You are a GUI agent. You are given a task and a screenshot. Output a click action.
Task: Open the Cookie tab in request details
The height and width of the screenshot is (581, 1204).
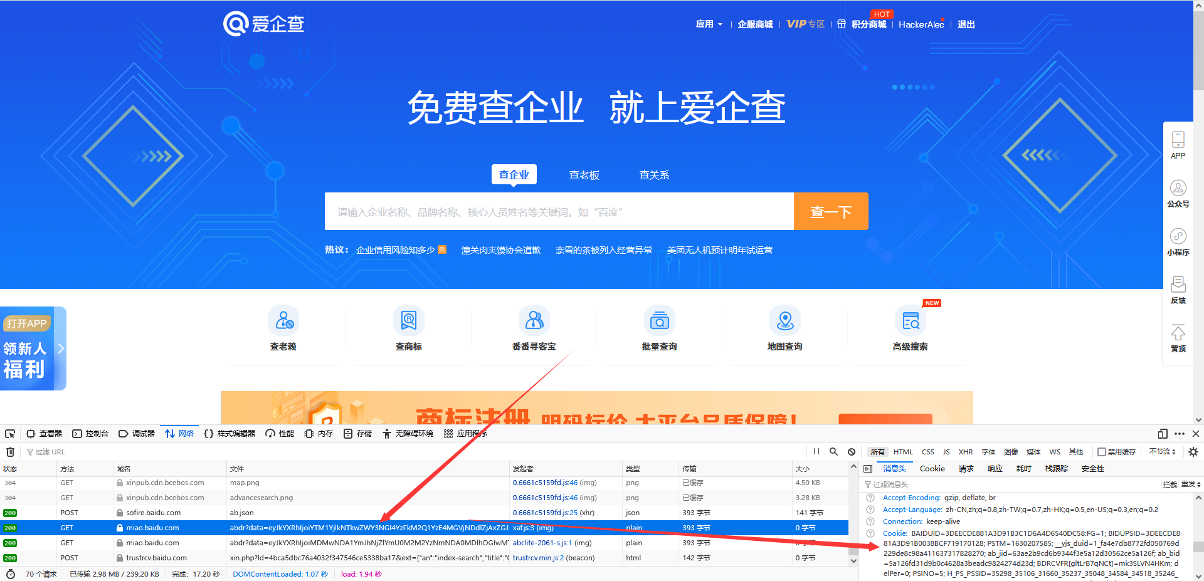932,469
